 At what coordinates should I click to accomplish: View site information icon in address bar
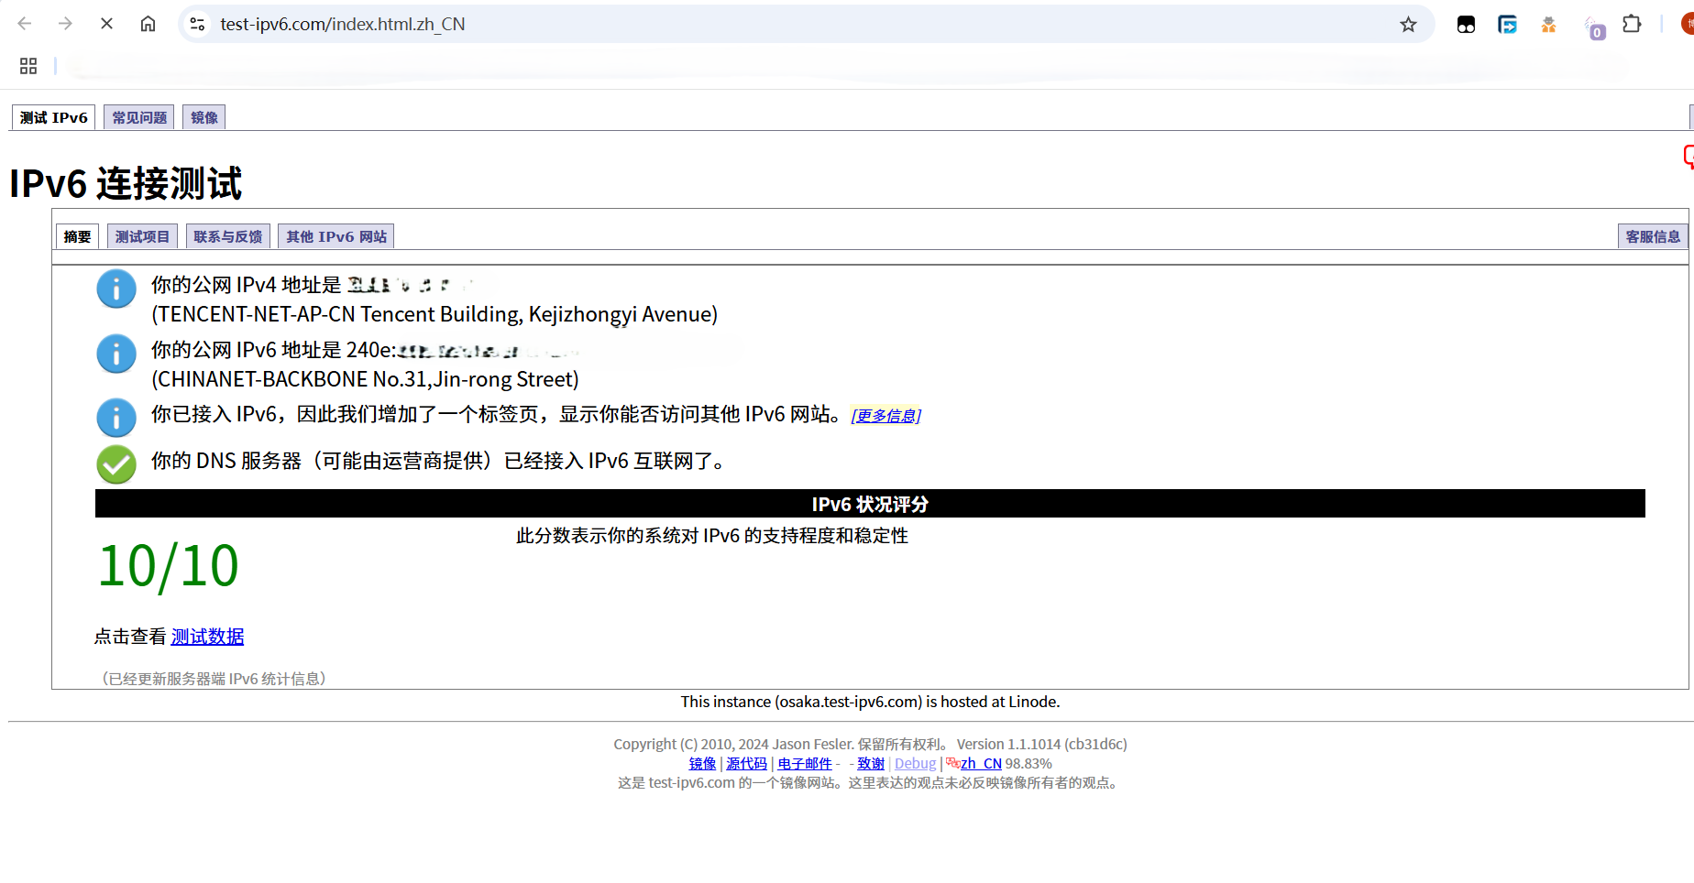[x=197, y=24]
